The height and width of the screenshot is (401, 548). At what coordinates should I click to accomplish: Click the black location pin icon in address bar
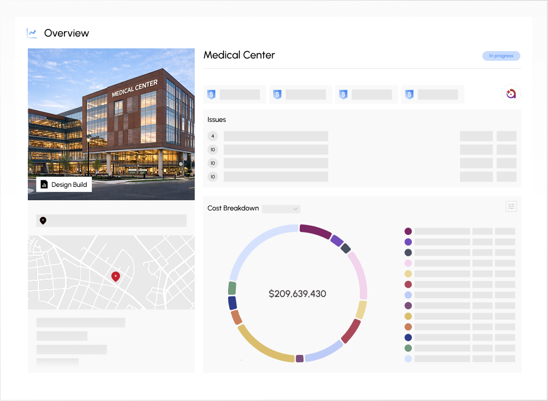click(x=43, y=221)
